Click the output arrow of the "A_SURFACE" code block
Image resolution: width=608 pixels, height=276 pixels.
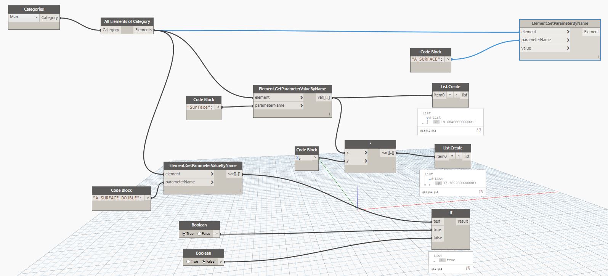coord(448,59)
